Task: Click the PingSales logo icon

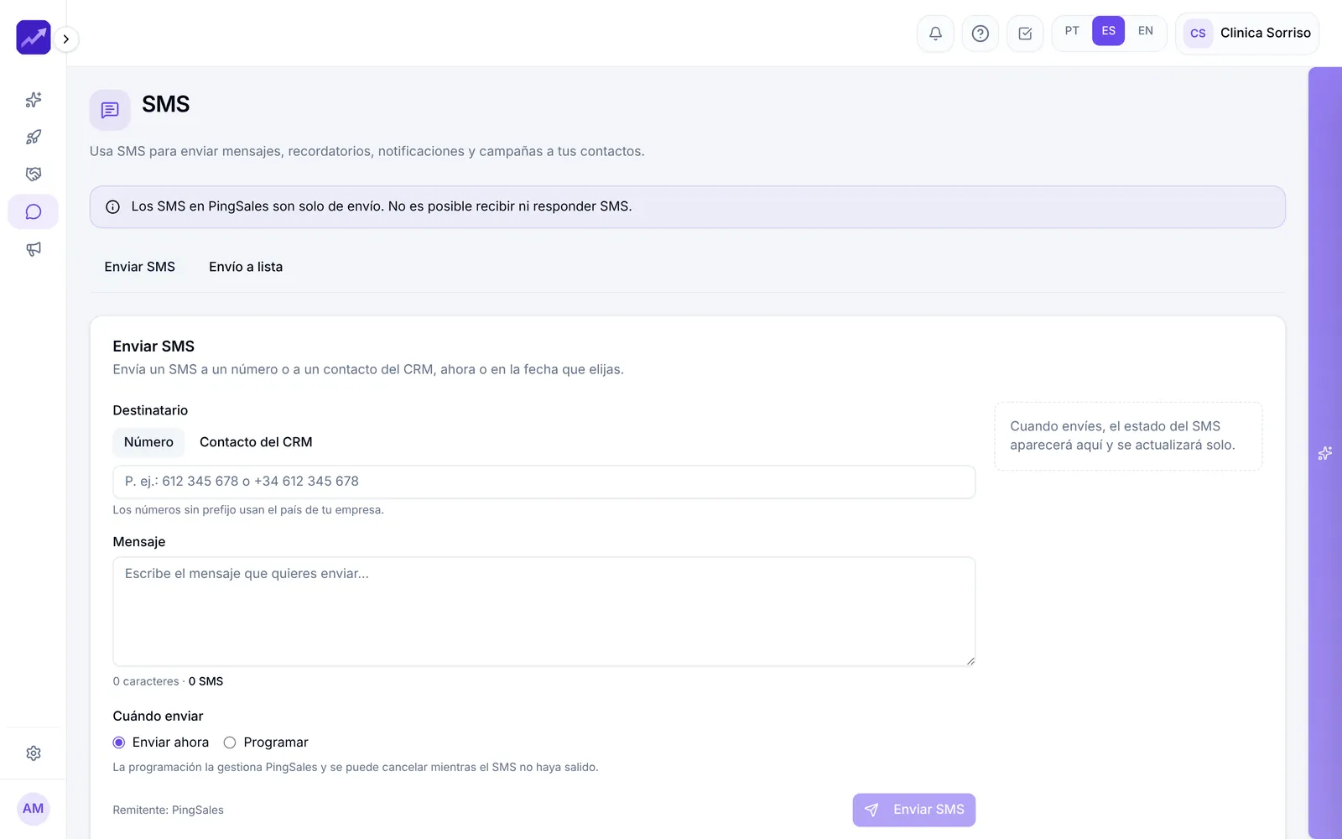Action: [x=34, y=38]
